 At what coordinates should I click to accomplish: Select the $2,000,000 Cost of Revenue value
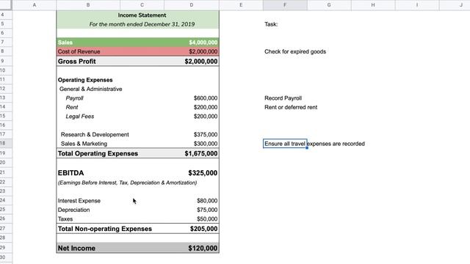point(203,51)
